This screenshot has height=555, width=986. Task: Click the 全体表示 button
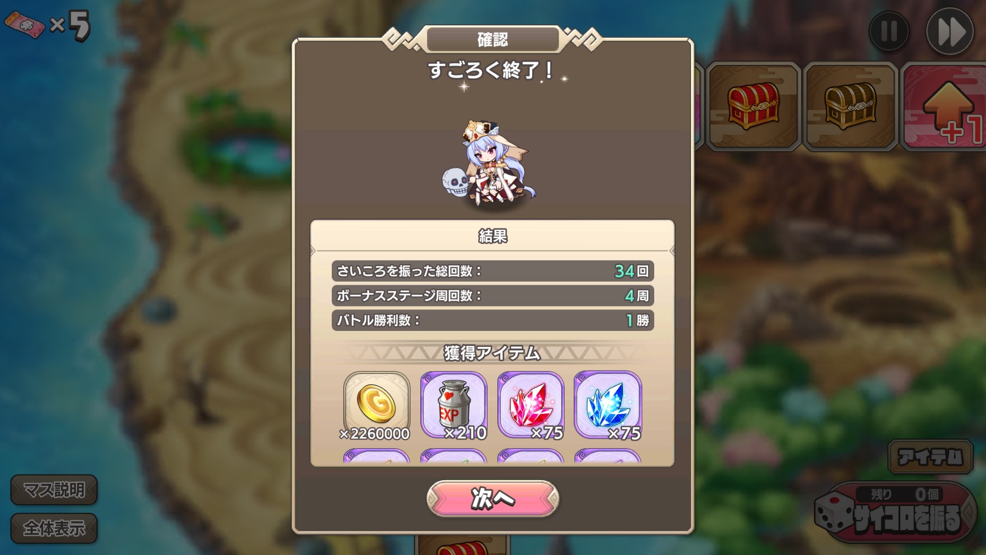tap(54, 528)
